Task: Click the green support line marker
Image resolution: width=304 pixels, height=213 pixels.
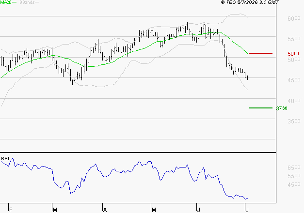Action: pyautogui.click(x=261, y=108)
